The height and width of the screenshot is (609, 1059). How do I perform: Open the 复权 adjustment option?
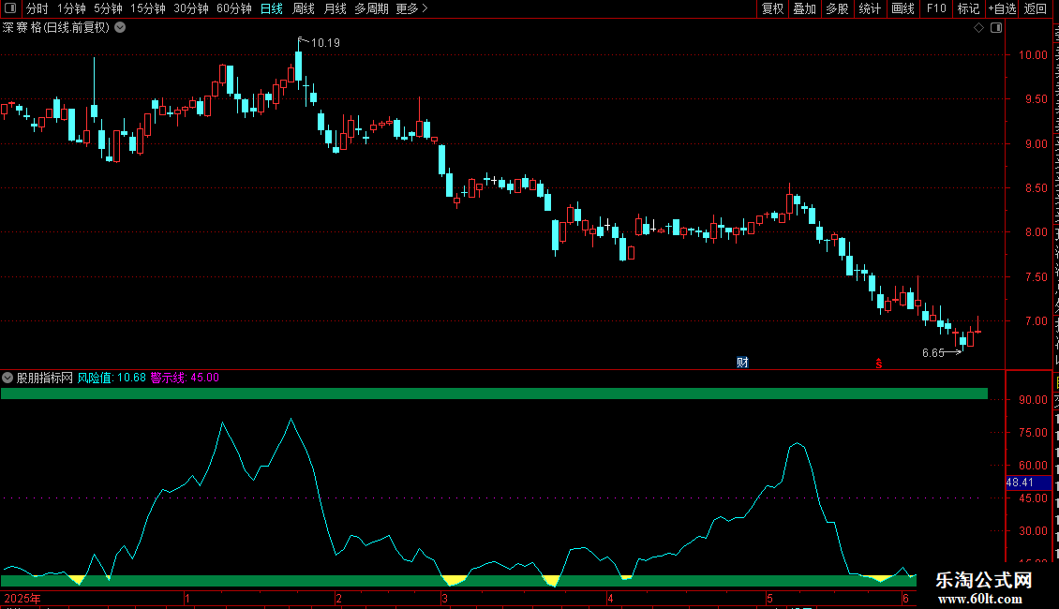[x=772, y=8]
